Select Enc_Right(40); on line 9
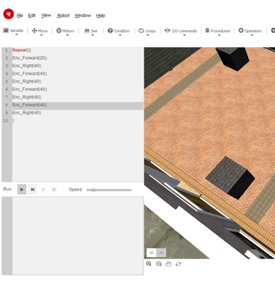The height and width of the screenshot is (304, 275). (x=27, y=113)
